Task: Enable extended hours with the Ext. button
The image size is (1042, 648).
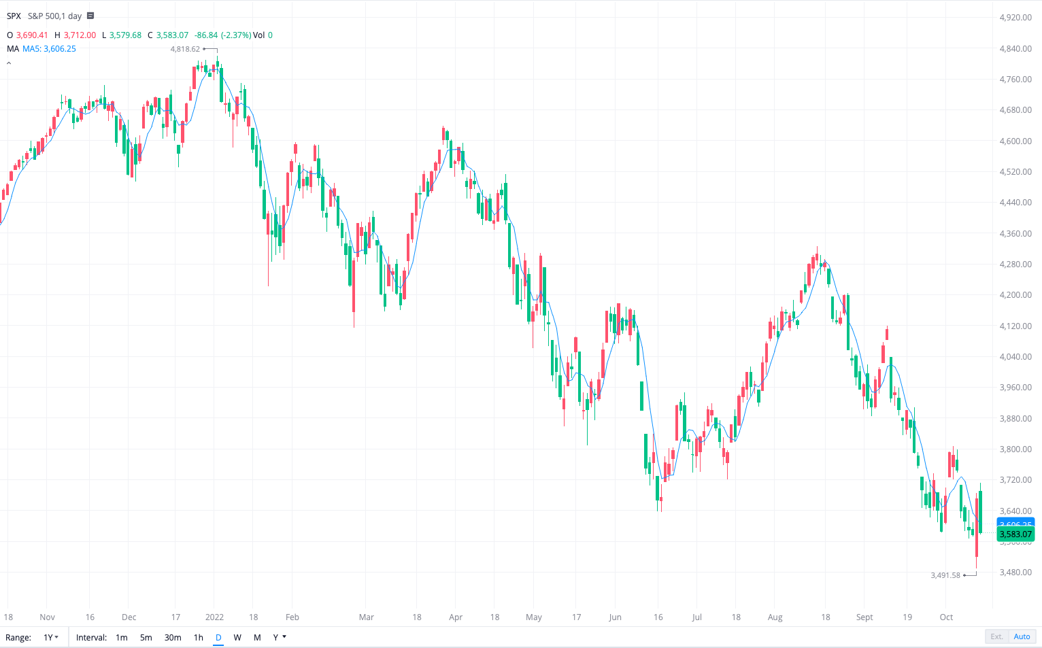Action: point(996,636)
